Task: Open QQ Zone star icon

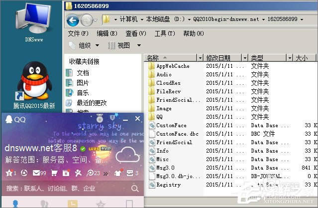Action: (8, 173)
